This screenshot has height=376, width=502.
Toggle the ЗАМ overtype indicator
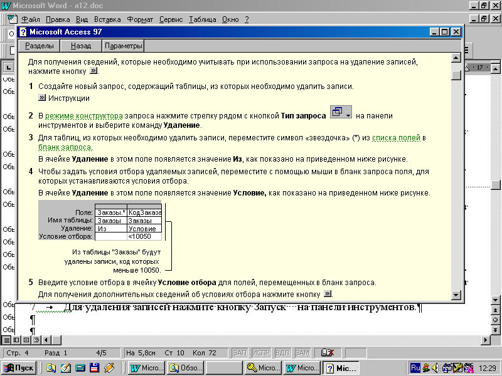tap(302, 353)
